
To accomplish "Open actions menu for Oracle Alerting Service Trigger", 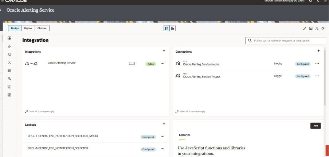I will [317, 76].
